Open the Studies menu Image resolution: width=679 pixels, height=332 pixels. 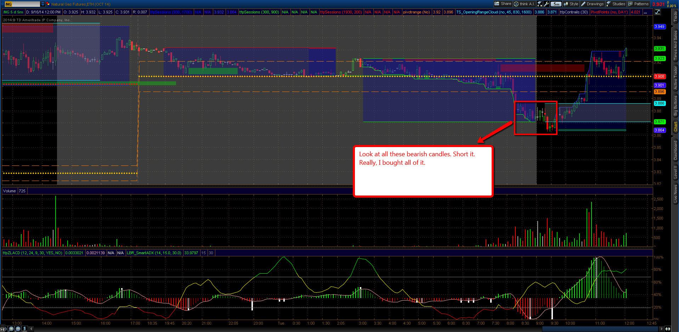pyautogui.click(x=616, y=4)
